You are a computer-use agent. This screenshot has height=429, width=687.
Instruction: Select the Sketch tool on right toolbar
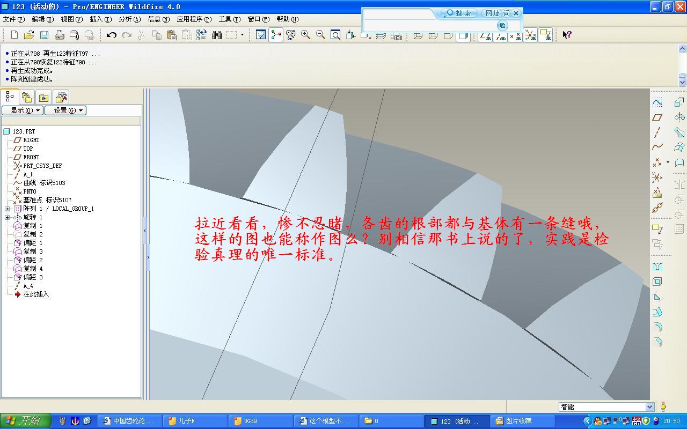(657, 102)
